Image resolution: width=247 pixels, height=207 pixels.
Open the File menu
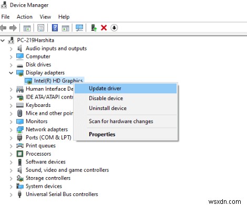pos(5,17)
